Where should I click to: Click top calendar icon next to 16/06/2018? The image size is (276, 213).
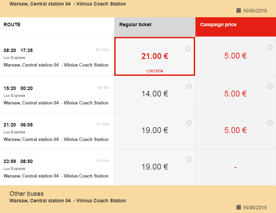238,11
